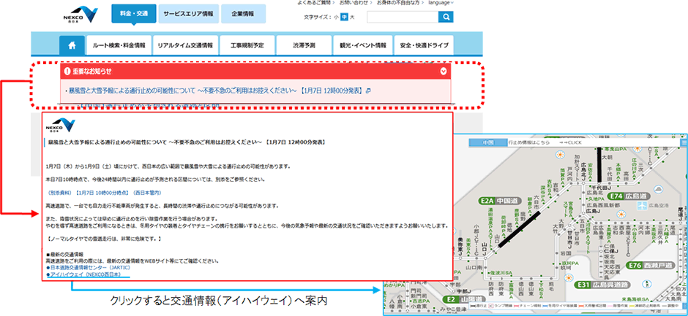This screenshot has width=688, height=316.
Task: Click the sun weather icon beside 広島J
Action: pyautogui.click(x=621, y=214)
